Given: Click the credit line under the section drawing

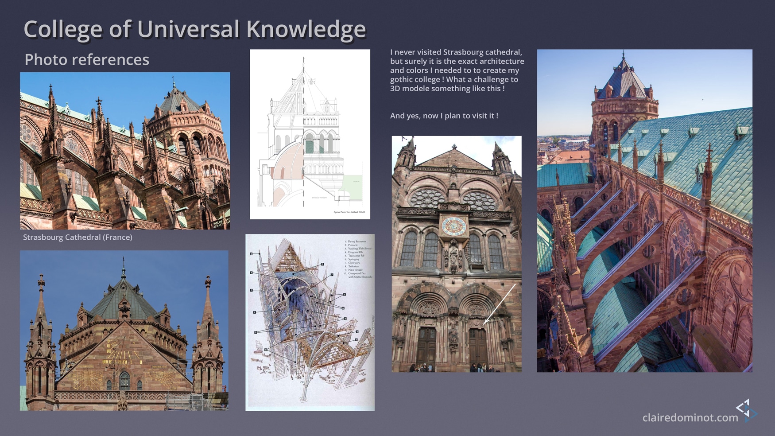Looking at the screenshot, I should 349,212.
